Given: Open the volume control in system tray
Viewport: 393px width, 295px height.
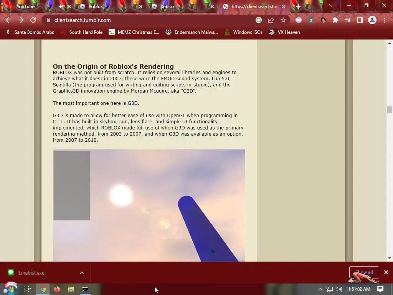Looking at the screenshot, I should [339, 289].
